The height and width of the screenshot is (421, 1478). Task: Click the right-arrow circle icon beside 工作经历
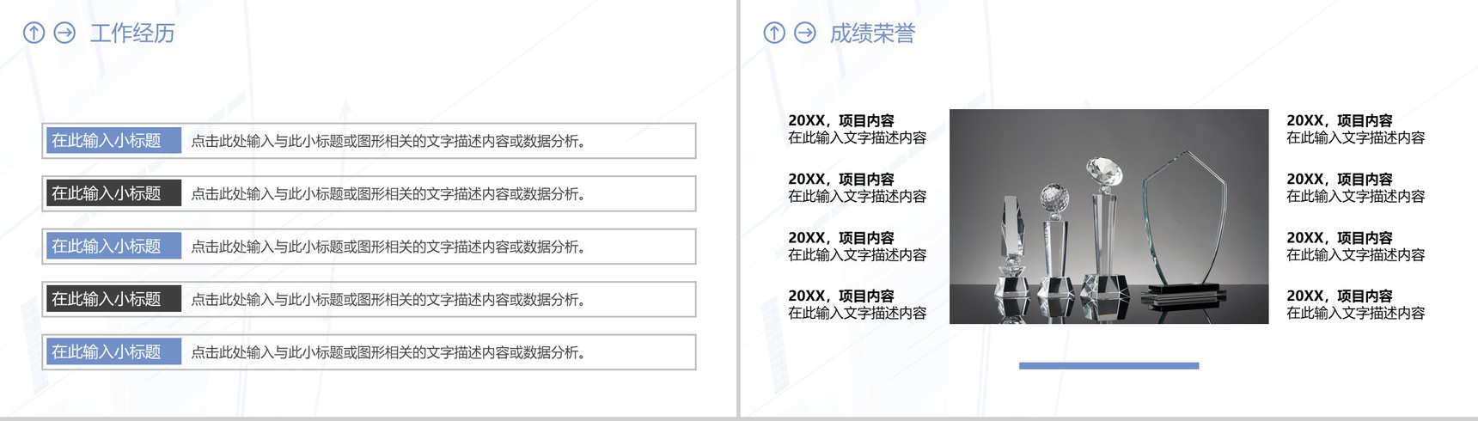64,34
